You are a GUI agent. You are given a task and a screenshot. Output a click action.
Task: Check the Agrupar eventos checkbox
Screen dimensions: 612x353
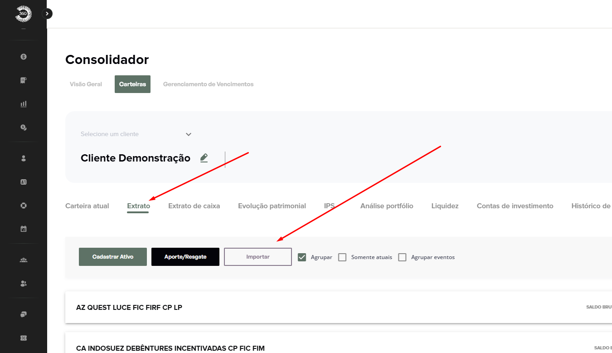402,257
